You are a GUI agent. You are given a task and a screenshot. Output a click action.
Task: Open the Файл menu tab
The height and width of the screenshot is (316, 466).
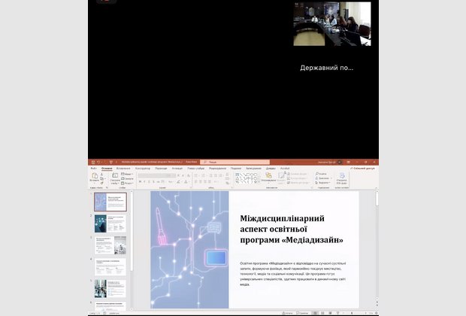pos(93,168)
